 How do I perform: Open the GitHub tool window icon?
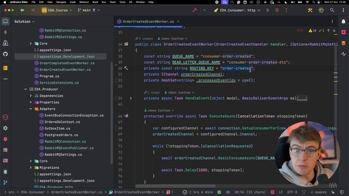coord(5,54)
